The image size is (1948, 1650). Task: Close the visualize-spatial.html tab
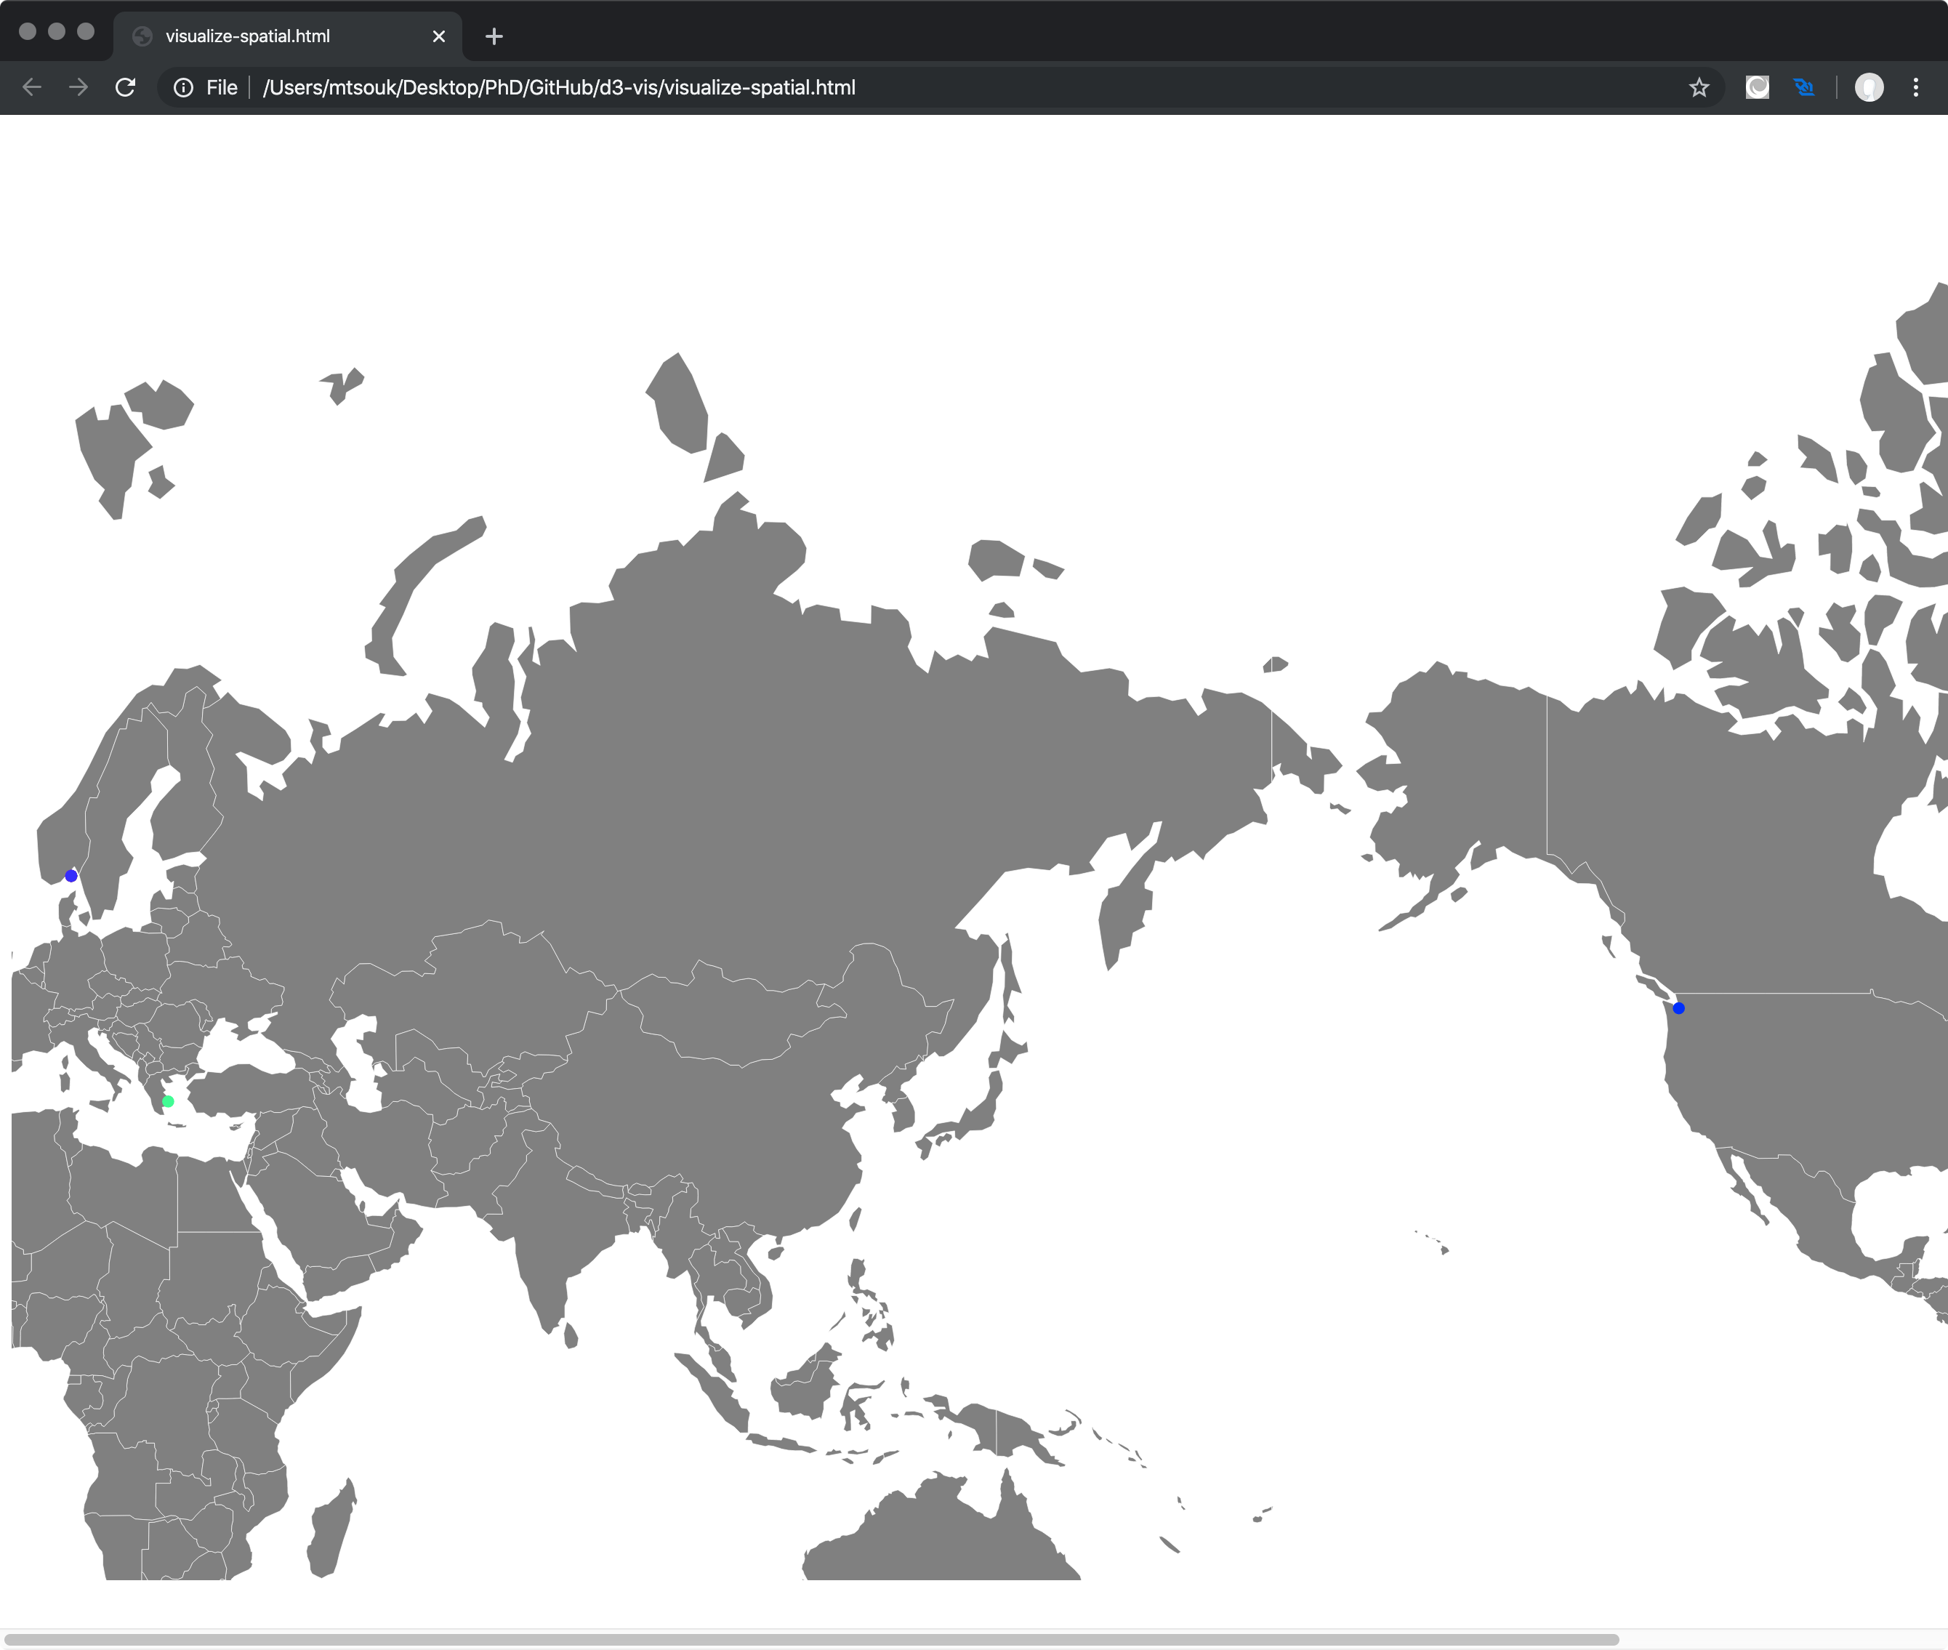pos(438,36)
